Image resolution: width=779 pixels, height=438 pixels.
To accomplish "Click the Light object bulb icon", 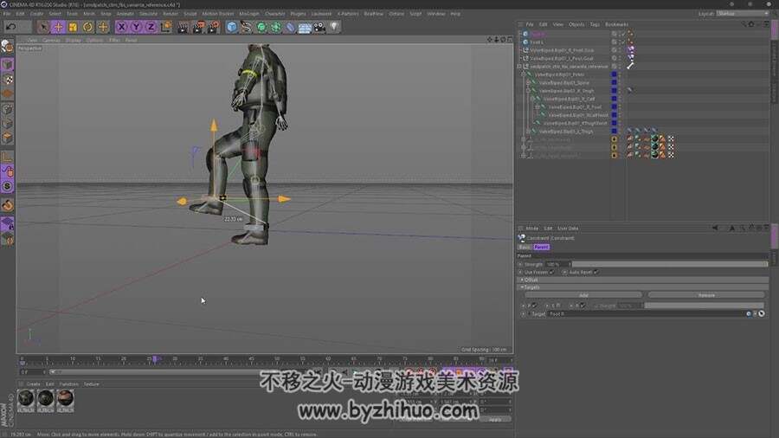I will [x=334, y=27].
